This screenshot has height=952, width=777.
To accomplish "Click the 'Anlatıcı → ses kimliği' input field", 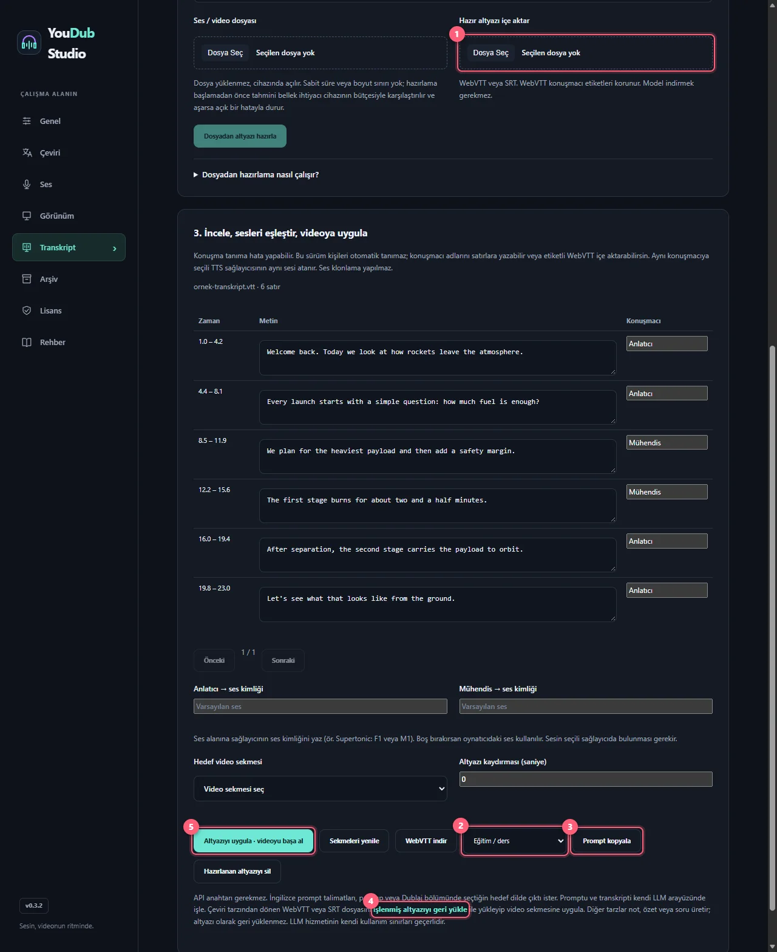I will tap(321, 707).
